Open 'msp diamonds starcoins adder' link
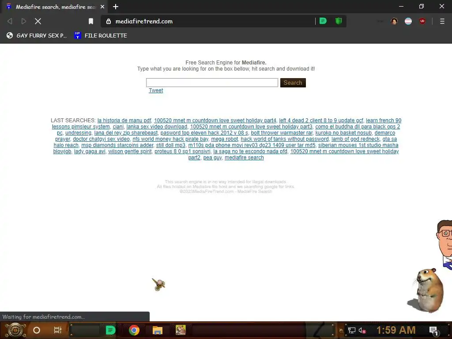The height and width of the screenshot is (339, 452). (117, 145)
